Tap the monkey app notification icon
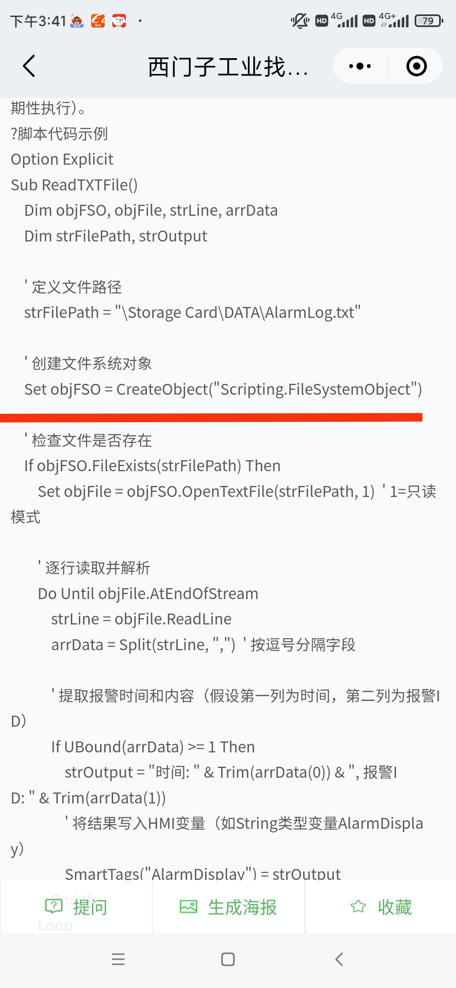 77,21
